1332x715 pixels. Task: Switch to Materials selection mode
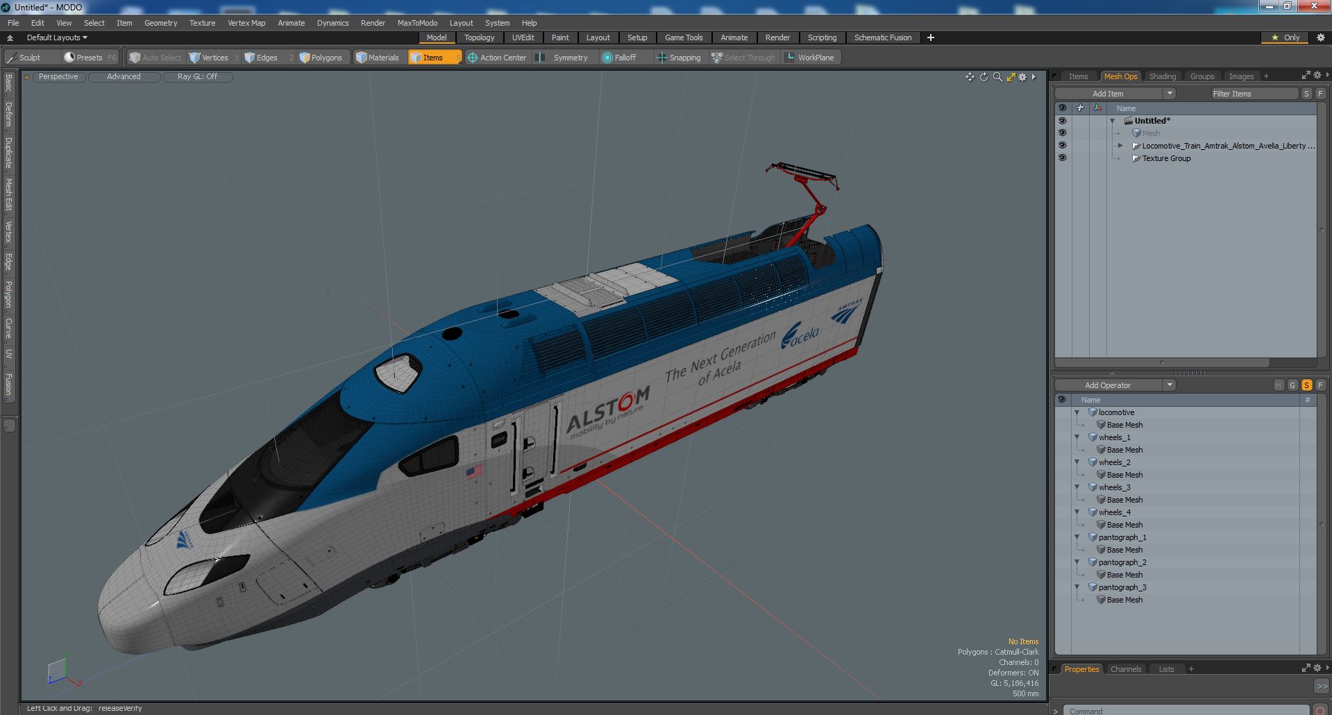pyautogui.click(x=378, y=58)
